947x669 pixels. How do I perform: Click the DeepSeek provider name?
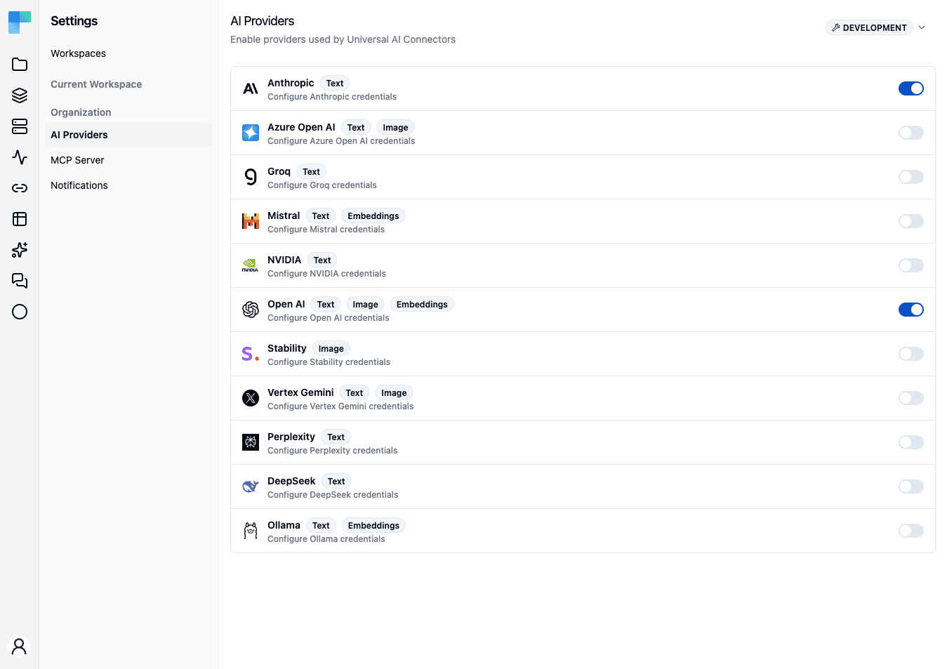(x=291, y=481)
